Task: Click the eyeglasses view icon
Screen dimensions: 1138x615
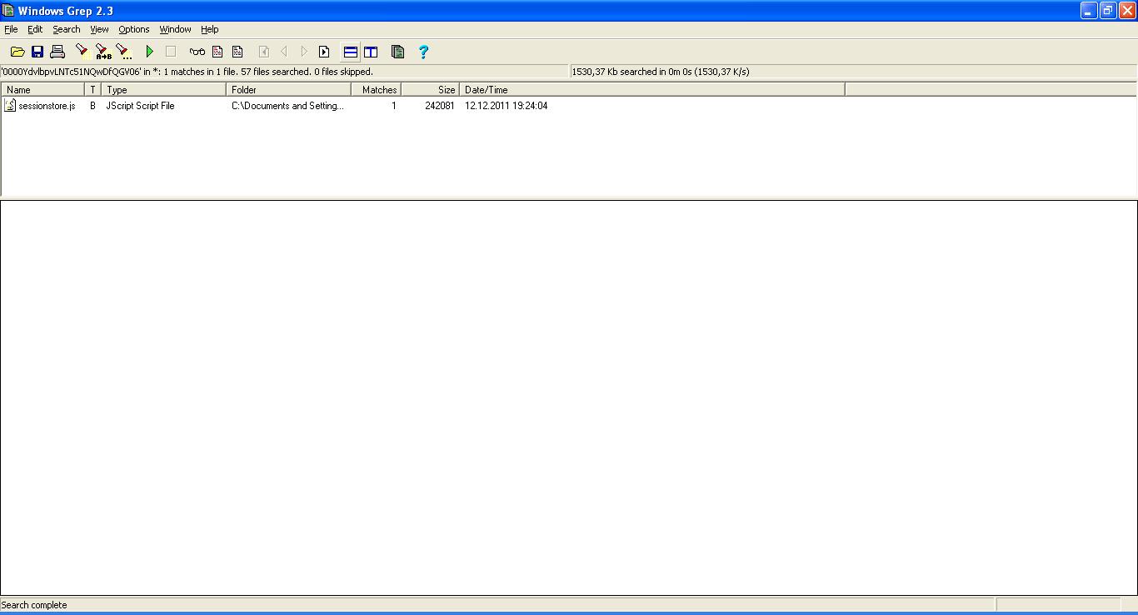Action: 197,52
